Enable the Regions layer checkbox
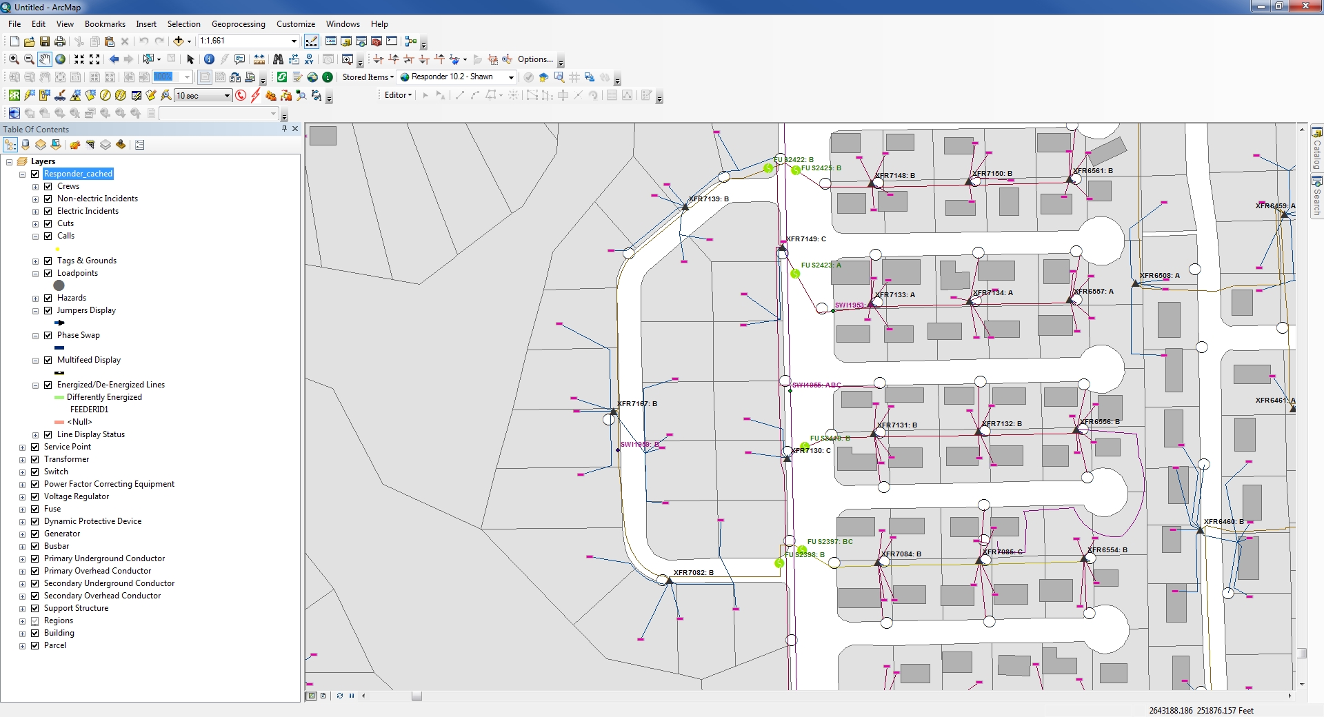The height and width of the screenshot is (717, 1324). point(35,620)
